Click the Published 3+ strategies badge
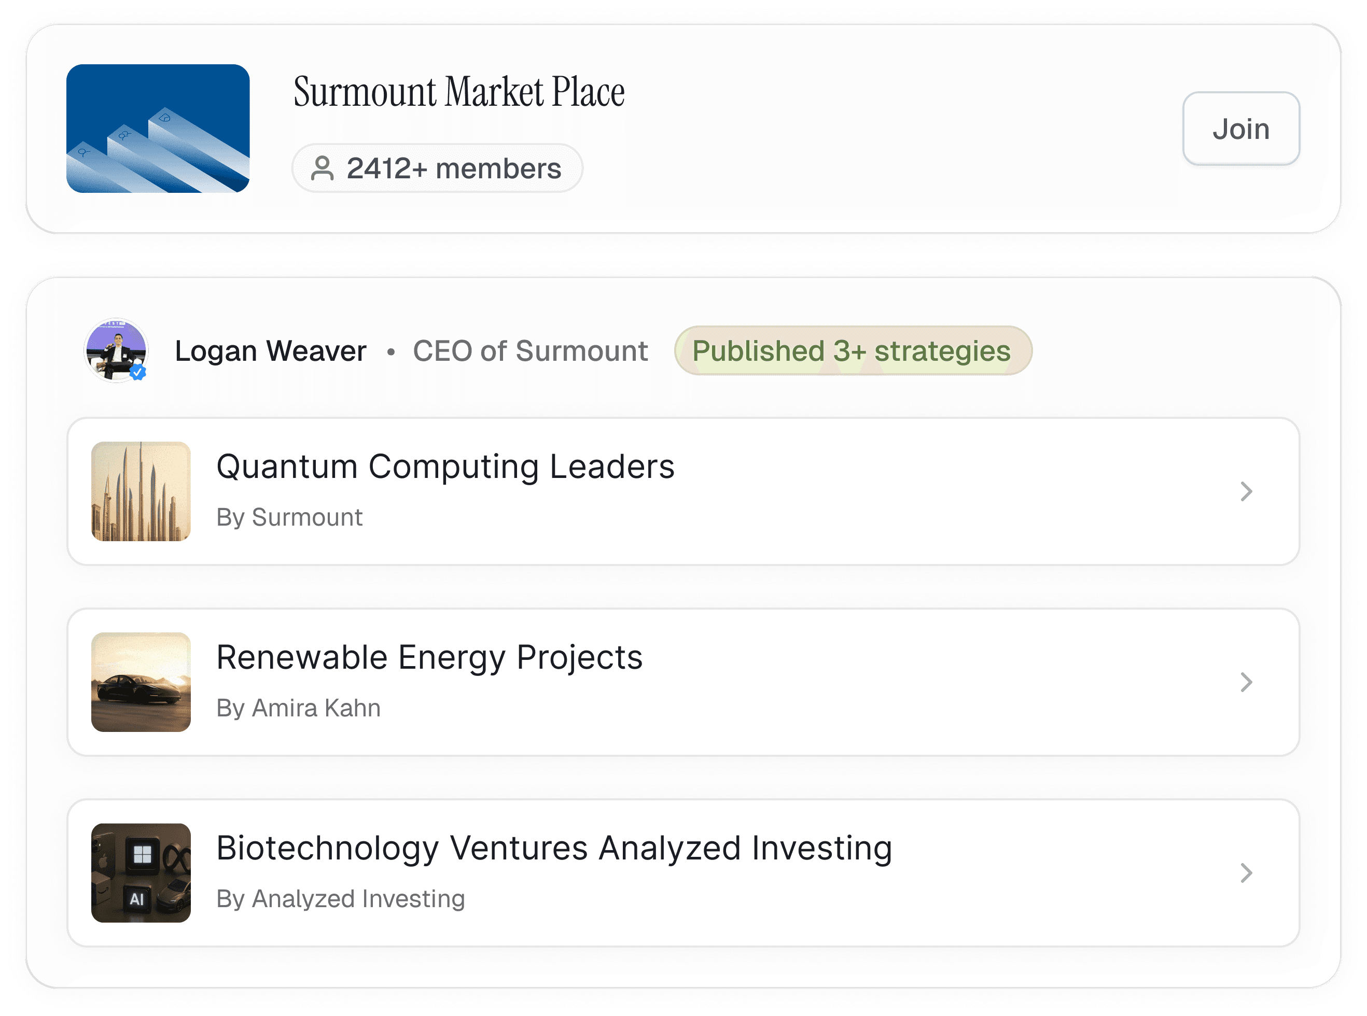This screenshot has width=1367, height=1016. [x=853, y=350]
